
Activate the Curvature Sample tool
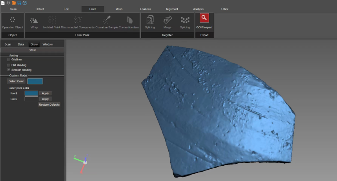tap(107, 23)
